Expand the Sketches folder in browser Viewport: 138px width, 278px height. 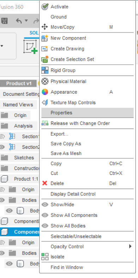[x=5, y=158]
